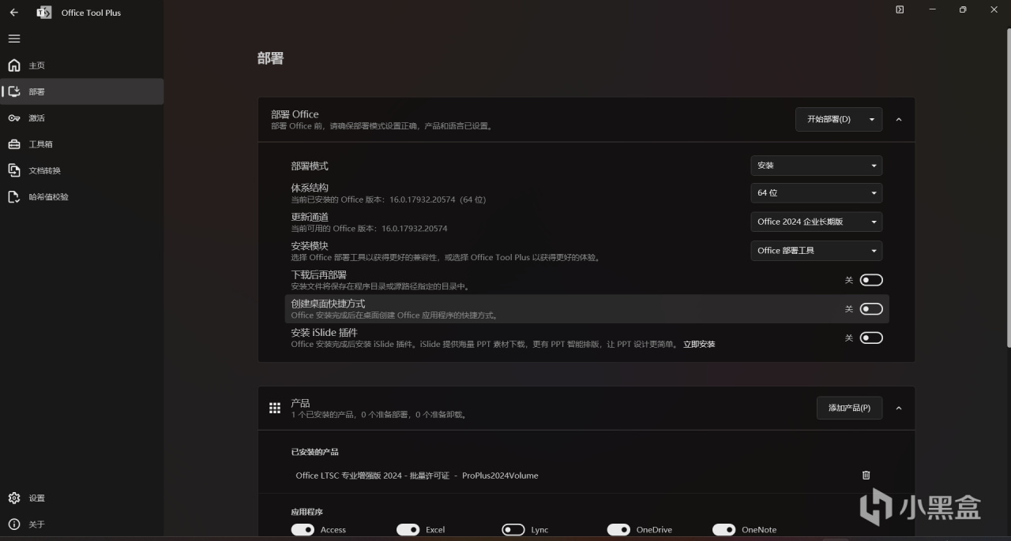Select 部署 in the sidebar

point(82,91)
